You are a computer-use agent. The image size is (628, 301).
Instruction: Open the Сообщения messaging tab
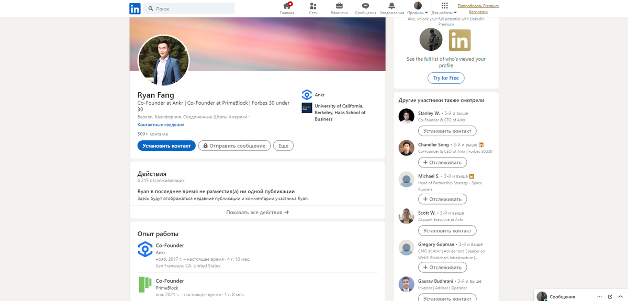click(365, 8)
